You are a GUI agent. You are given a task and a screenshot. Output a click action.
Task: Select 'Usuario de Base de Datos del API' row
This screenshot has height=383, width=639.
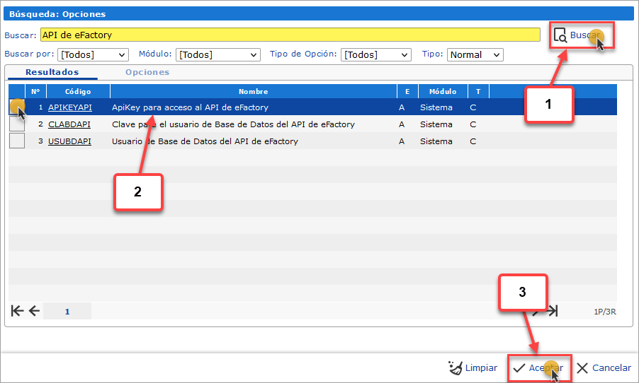pyautogui.click(x=312, y=141)
